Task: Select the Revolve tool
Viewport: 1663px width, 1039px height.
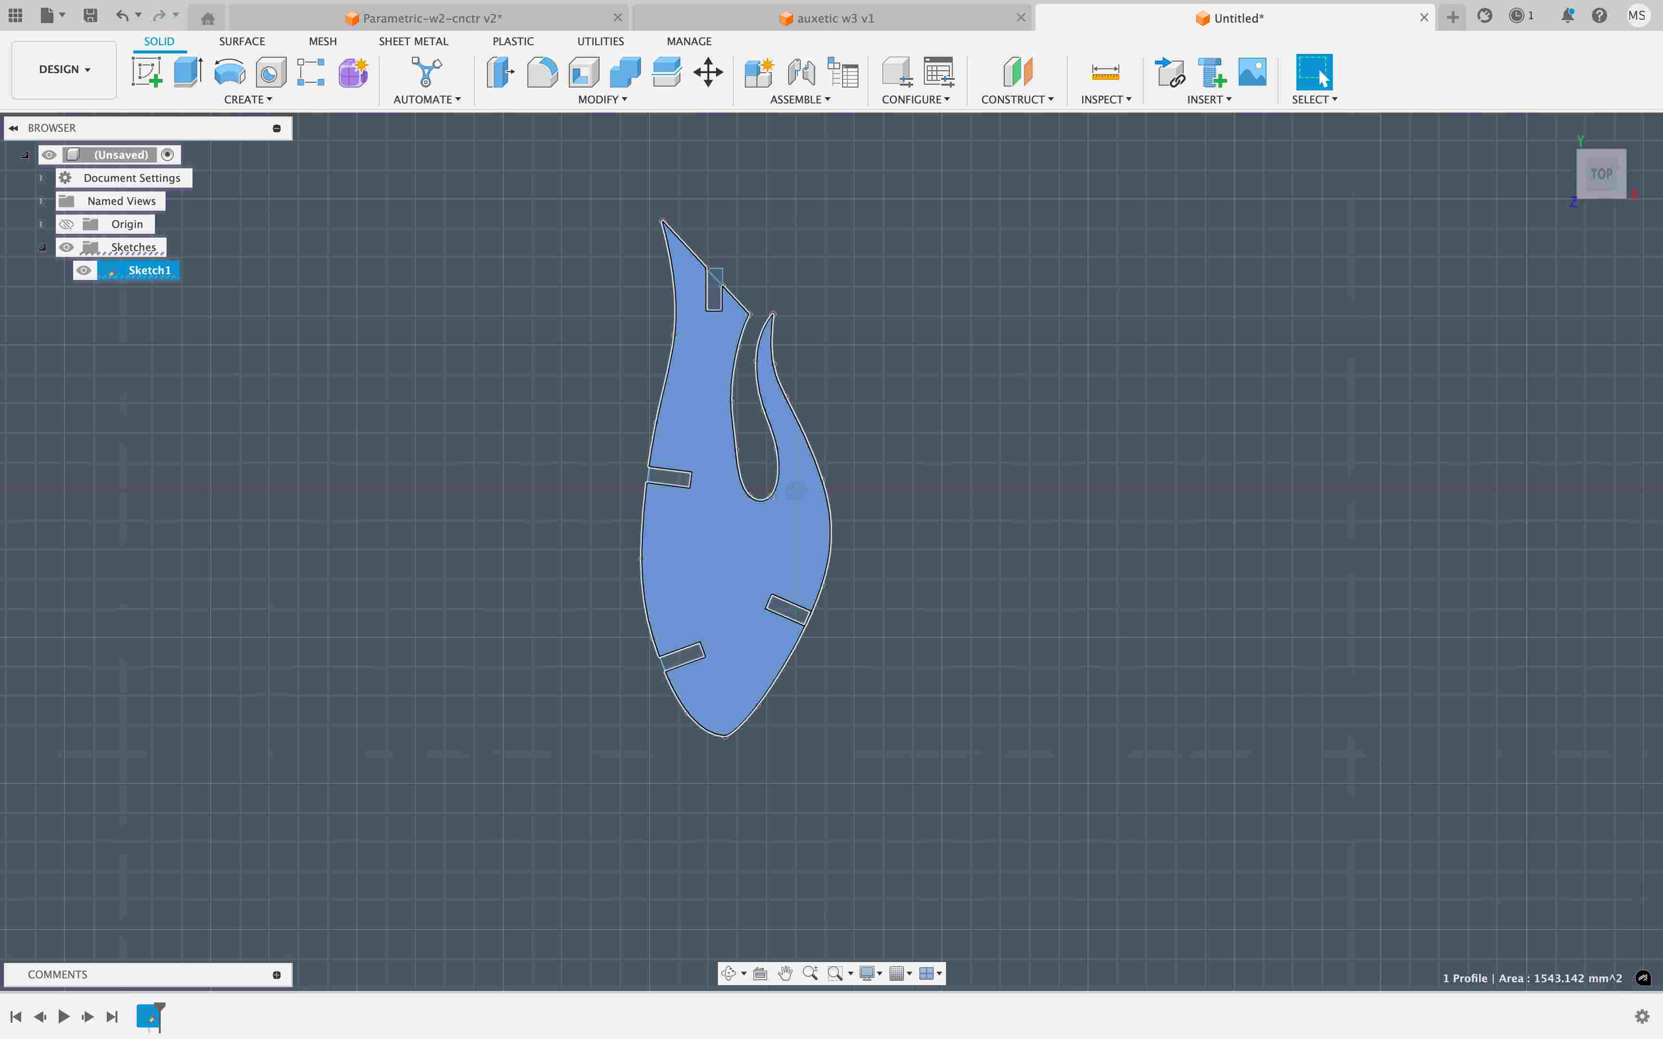Action: 229,72
